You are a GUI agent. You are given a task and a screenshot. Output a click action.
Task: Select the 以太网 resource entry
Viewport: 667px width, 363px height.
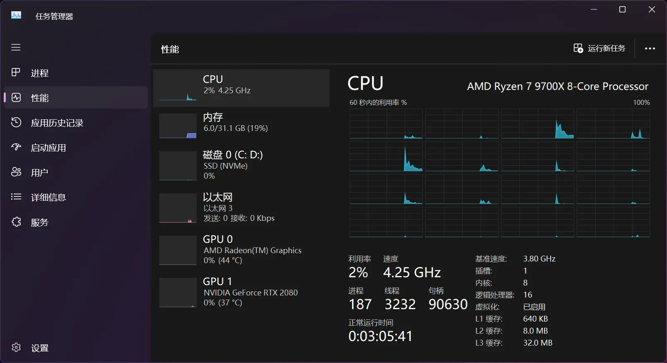click(x=241, y=208)
